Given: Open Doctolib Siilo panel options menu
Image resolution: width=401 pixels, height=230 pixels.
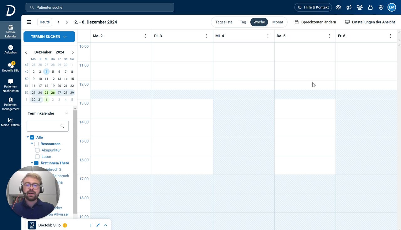Looking at the screenshot, I should pos(91,225).
